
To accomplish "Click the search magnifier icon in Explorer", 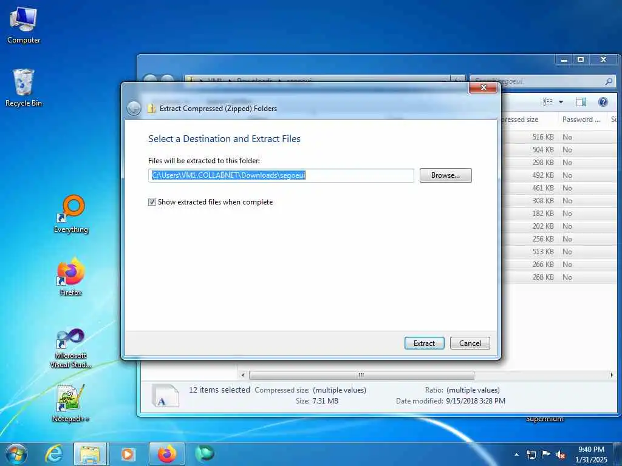I will click(x=609, y=82).
